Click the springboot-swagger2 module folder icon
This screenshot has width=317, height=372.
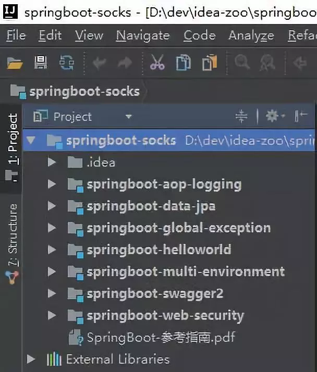[x=76, y=295]
